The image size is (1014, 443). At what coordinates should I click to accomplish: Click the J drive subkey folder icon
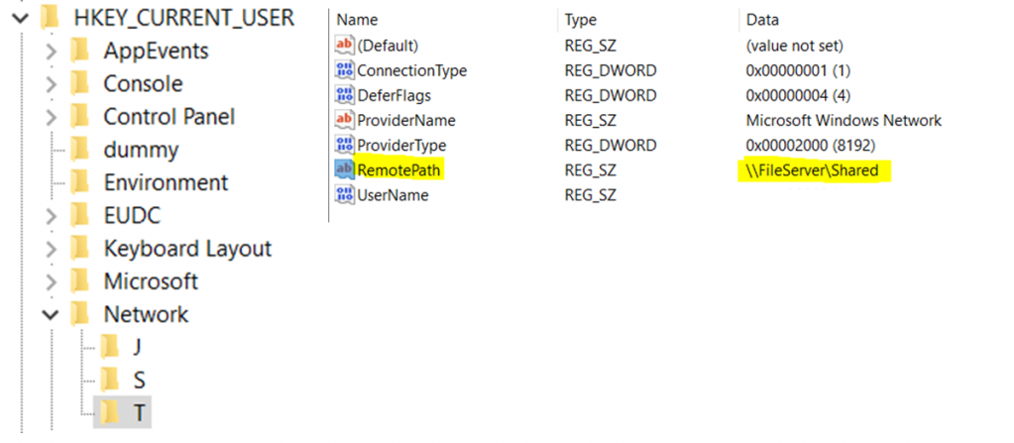pos(111,347)
